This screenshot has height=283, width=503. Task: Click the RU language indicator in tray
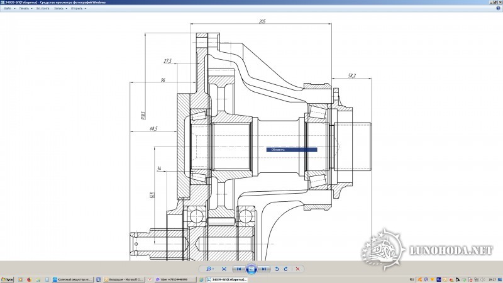(411, 279)
